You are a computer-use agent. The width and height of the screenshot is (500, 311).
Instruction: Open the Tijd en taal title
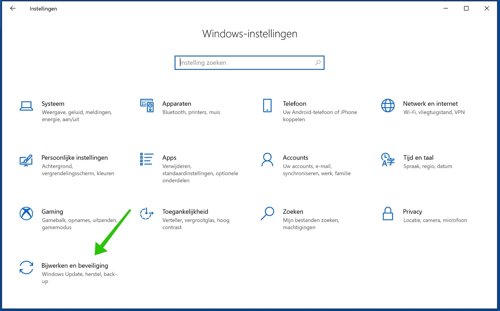point(418,158)
